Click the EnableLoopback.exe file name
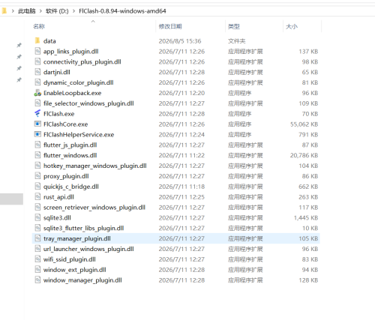375x320 pixels. 73,93
